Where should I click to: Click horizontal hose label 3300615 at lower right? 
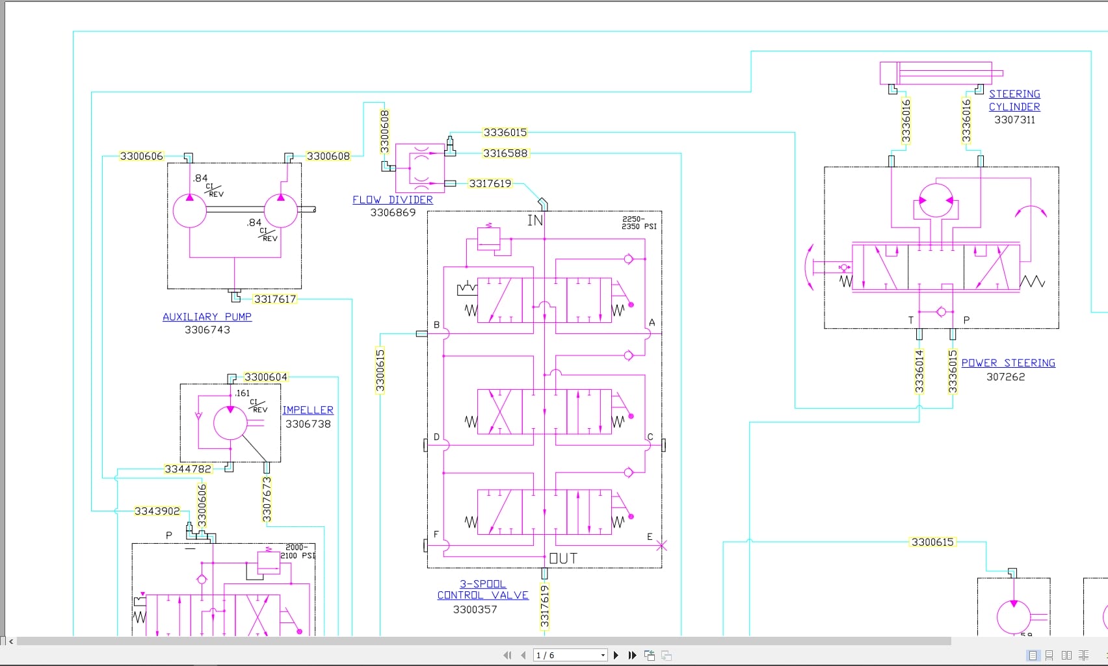(x=932, y=542)
